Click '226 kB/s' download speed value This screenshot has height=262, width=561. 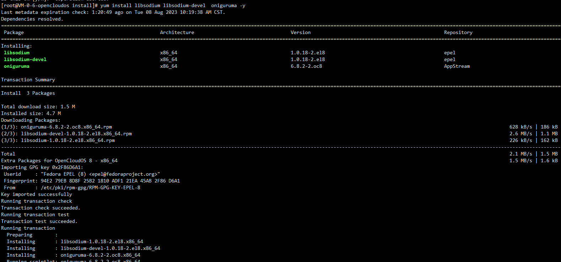[521, 141]
